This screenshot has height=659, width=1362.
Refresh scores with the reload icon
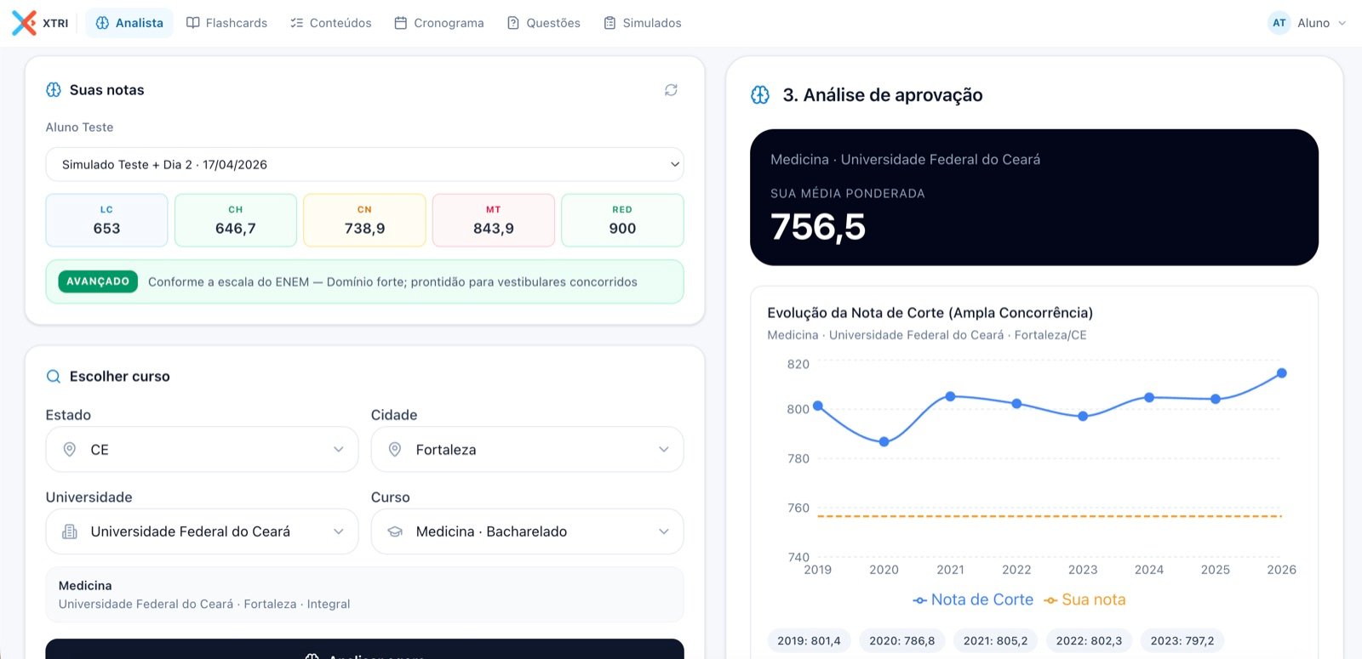671,90
